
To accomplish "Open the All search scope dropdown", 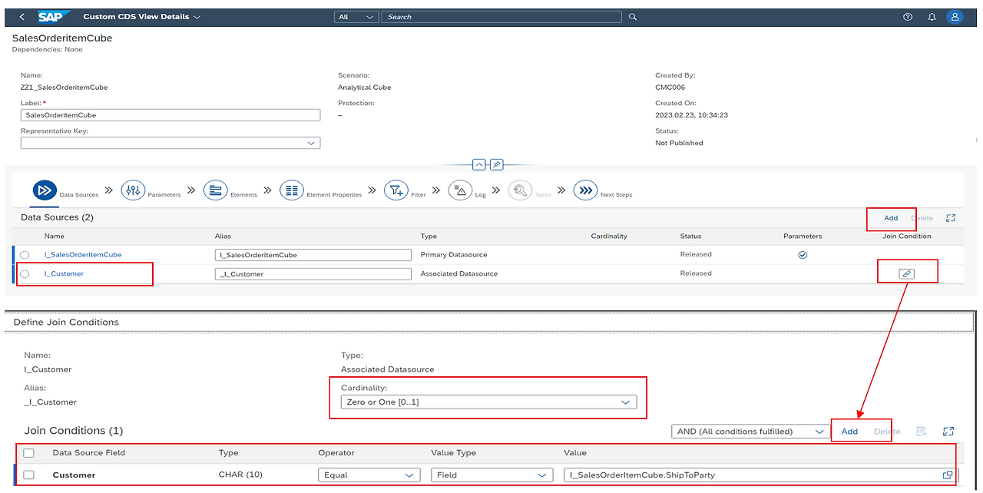I will (x=357, y=16).
